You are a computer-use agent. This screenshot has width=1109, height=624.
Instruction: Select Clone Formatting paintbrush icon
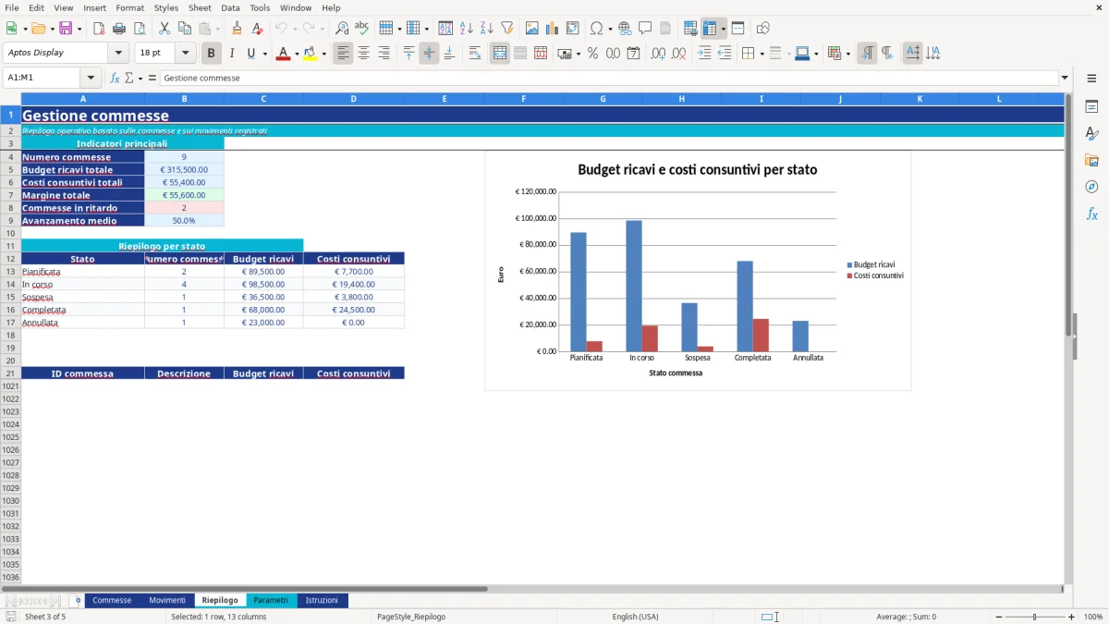pos(237,29)
